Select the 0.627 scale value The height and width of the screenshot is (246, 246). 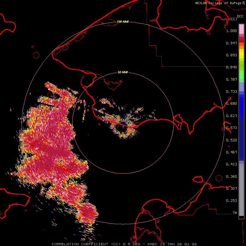tap(232, 116)
